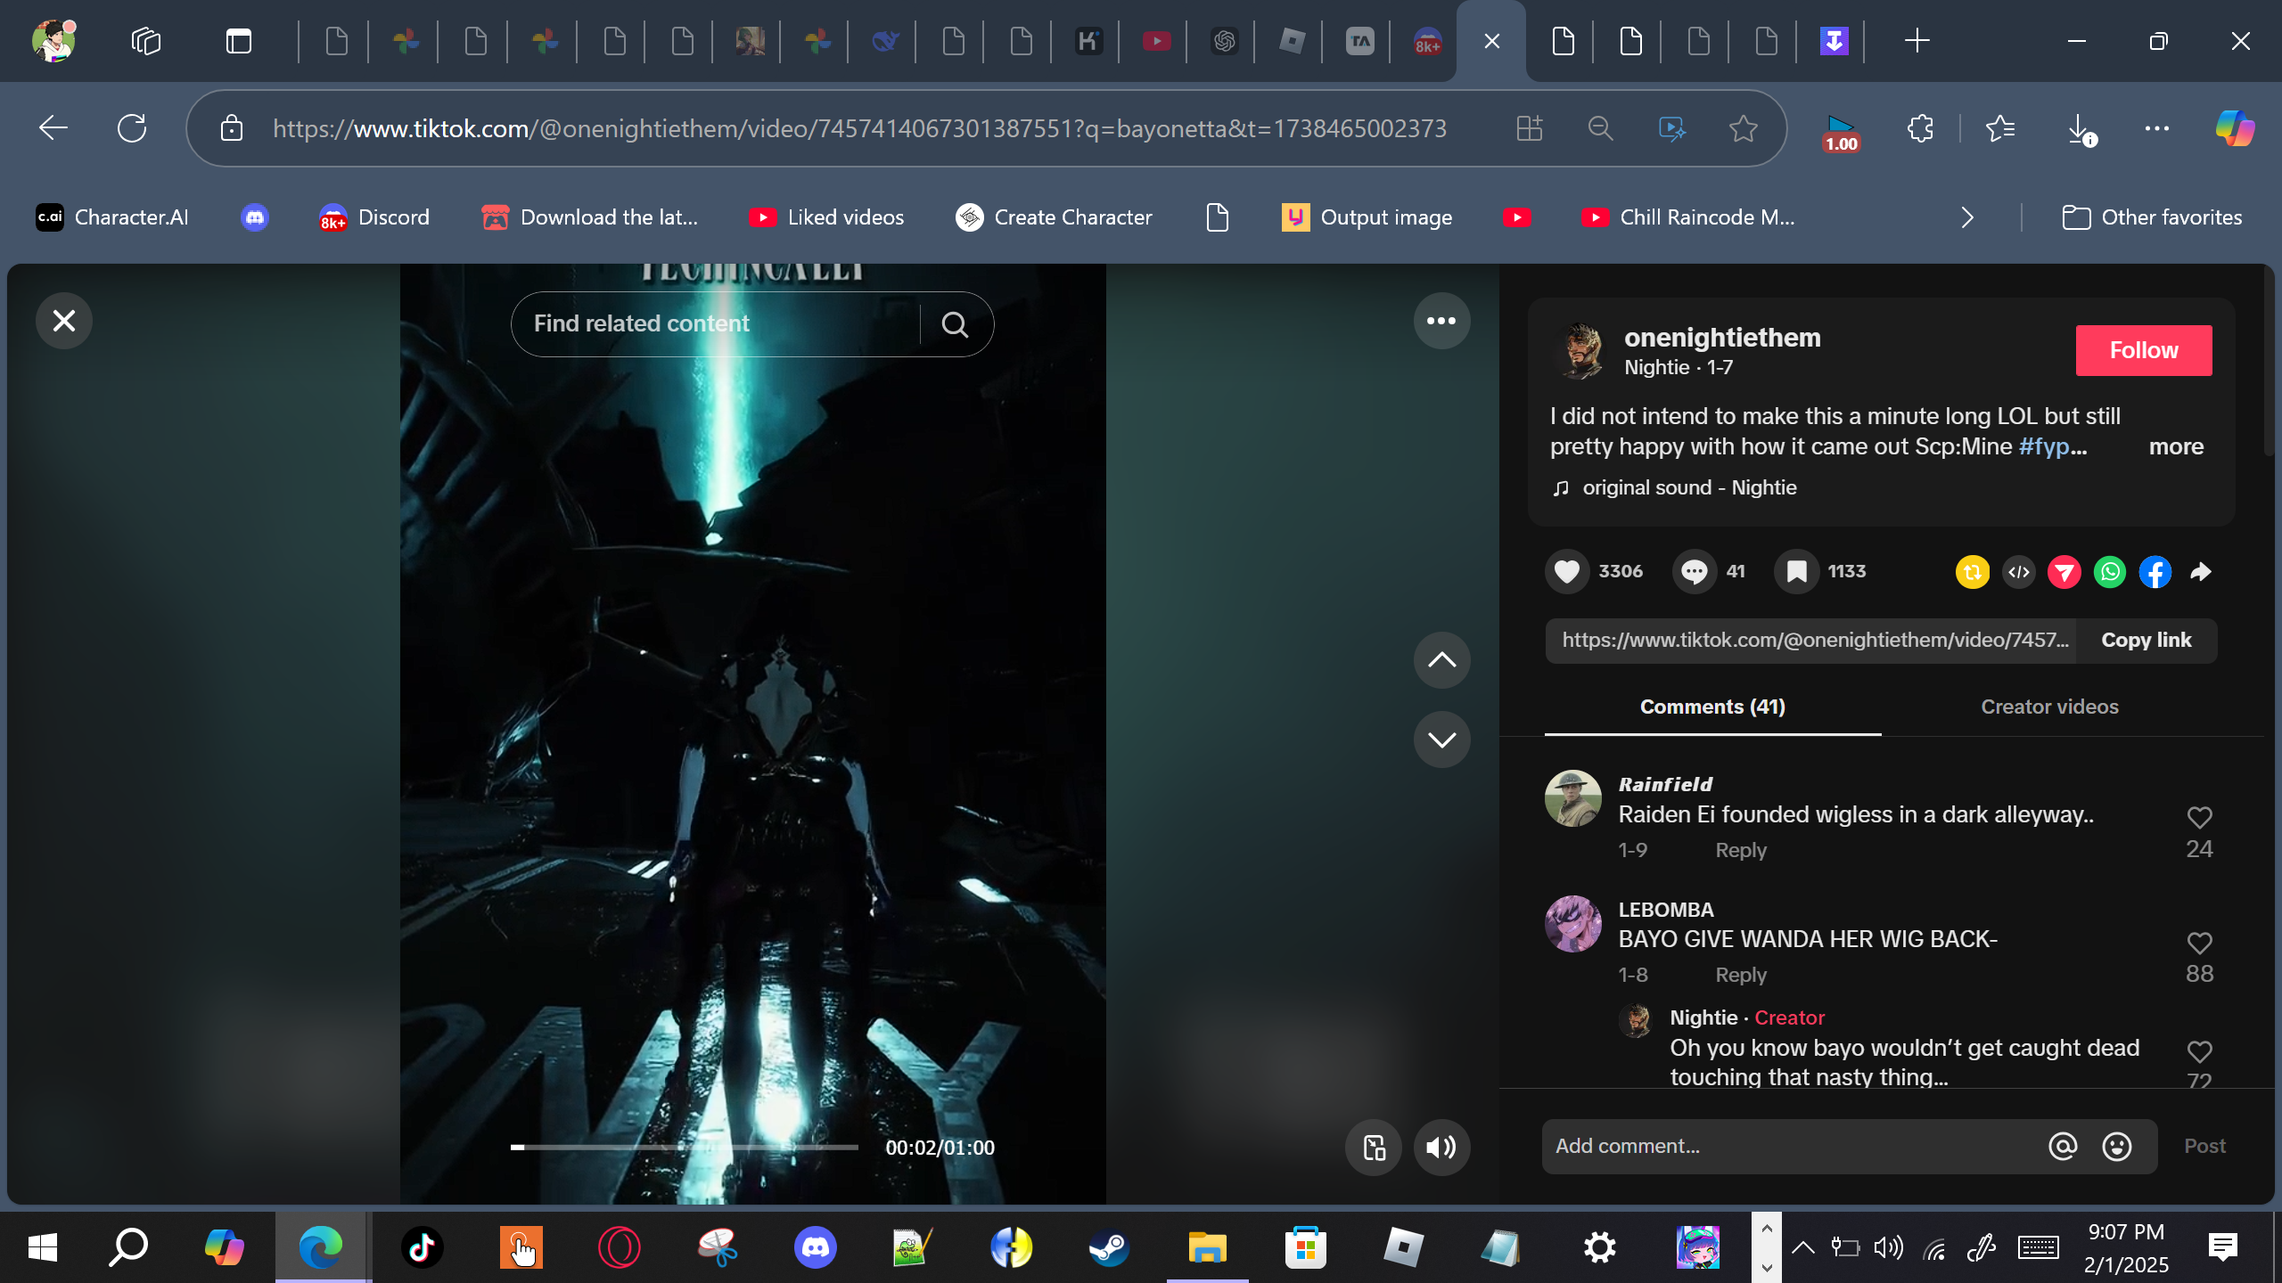Viewport: 2282px width, 1283px height.
Task: Bookmark the video using favorites icon
Action: 1796,571
